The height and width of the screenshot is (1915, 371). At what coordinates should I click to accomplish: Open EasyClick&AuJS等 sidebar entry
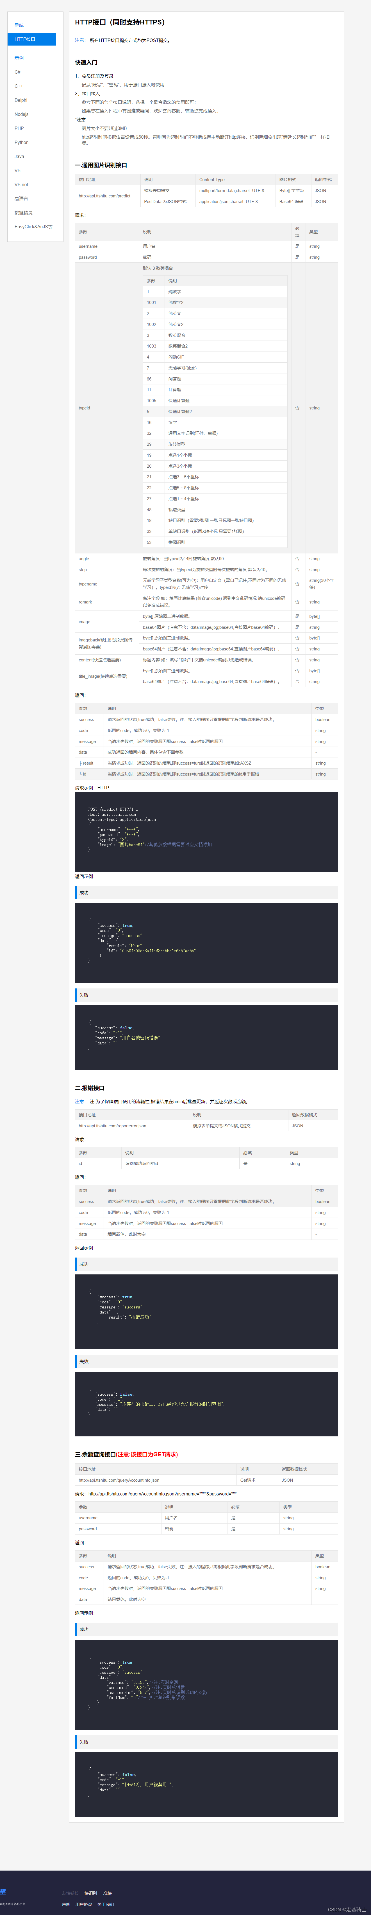pyautogui.click(x=33, y=227)
